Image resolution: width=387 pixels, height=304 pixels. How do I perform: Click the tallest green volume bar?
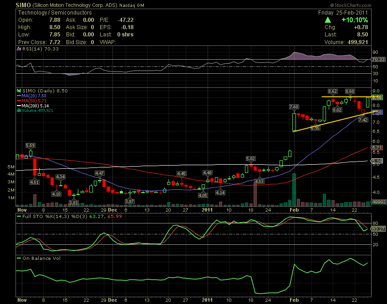coord(294,190)
